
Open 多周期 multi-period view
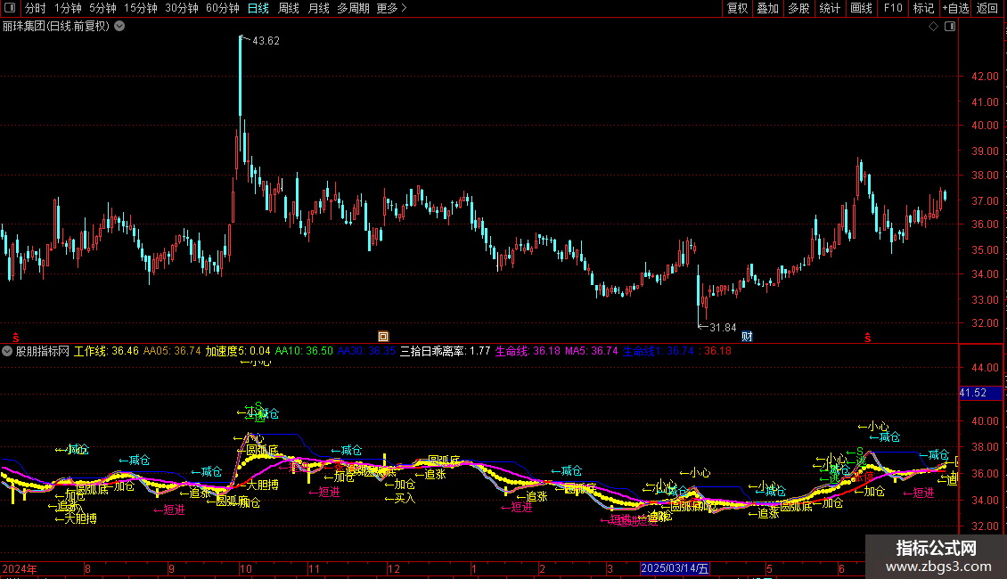[353, 8]
